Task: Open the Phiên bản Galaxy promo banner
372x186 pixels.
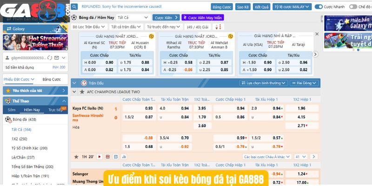Action: coord(348,23)
